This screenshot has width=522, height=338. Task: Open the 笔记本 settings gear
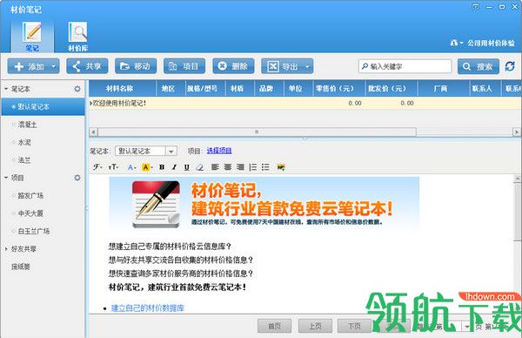click(77, 89)
